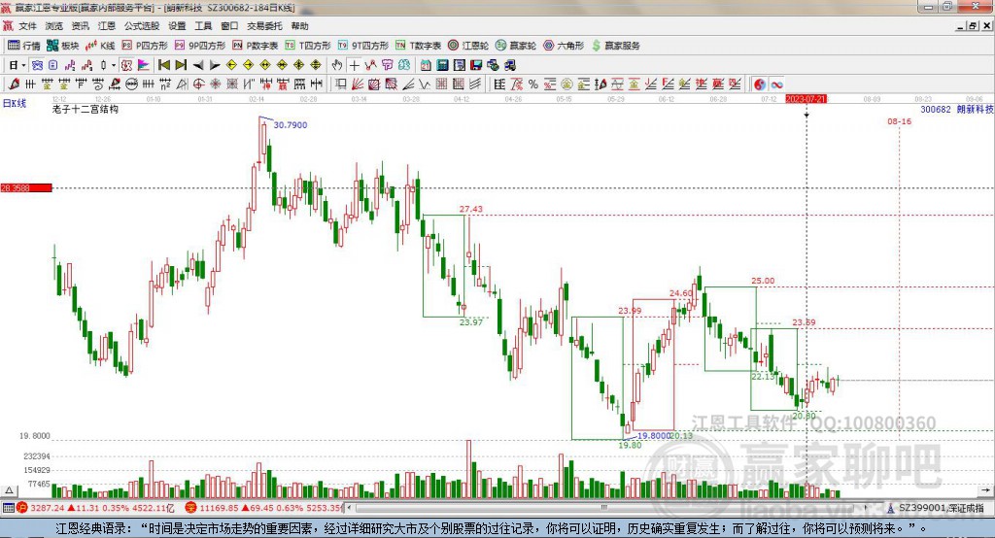Click the circled 金 golden ratio icon
This screenshot has width=995, height=538.
tap(566, 84)
